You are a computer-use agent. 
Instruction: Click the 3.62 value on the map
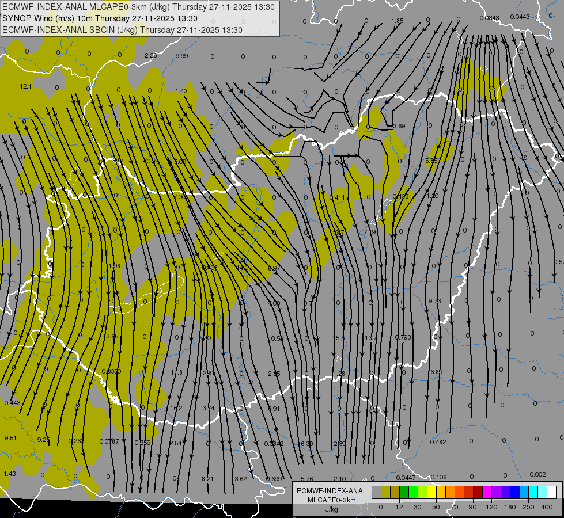click(241, 479)
